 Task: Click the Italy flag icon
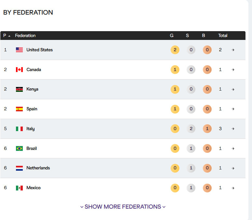[19, 129]
